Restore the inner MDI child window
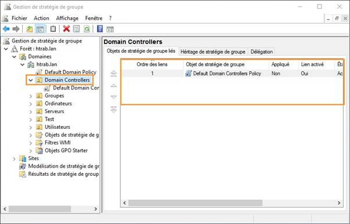350x224 pixels. click(337, 19)
